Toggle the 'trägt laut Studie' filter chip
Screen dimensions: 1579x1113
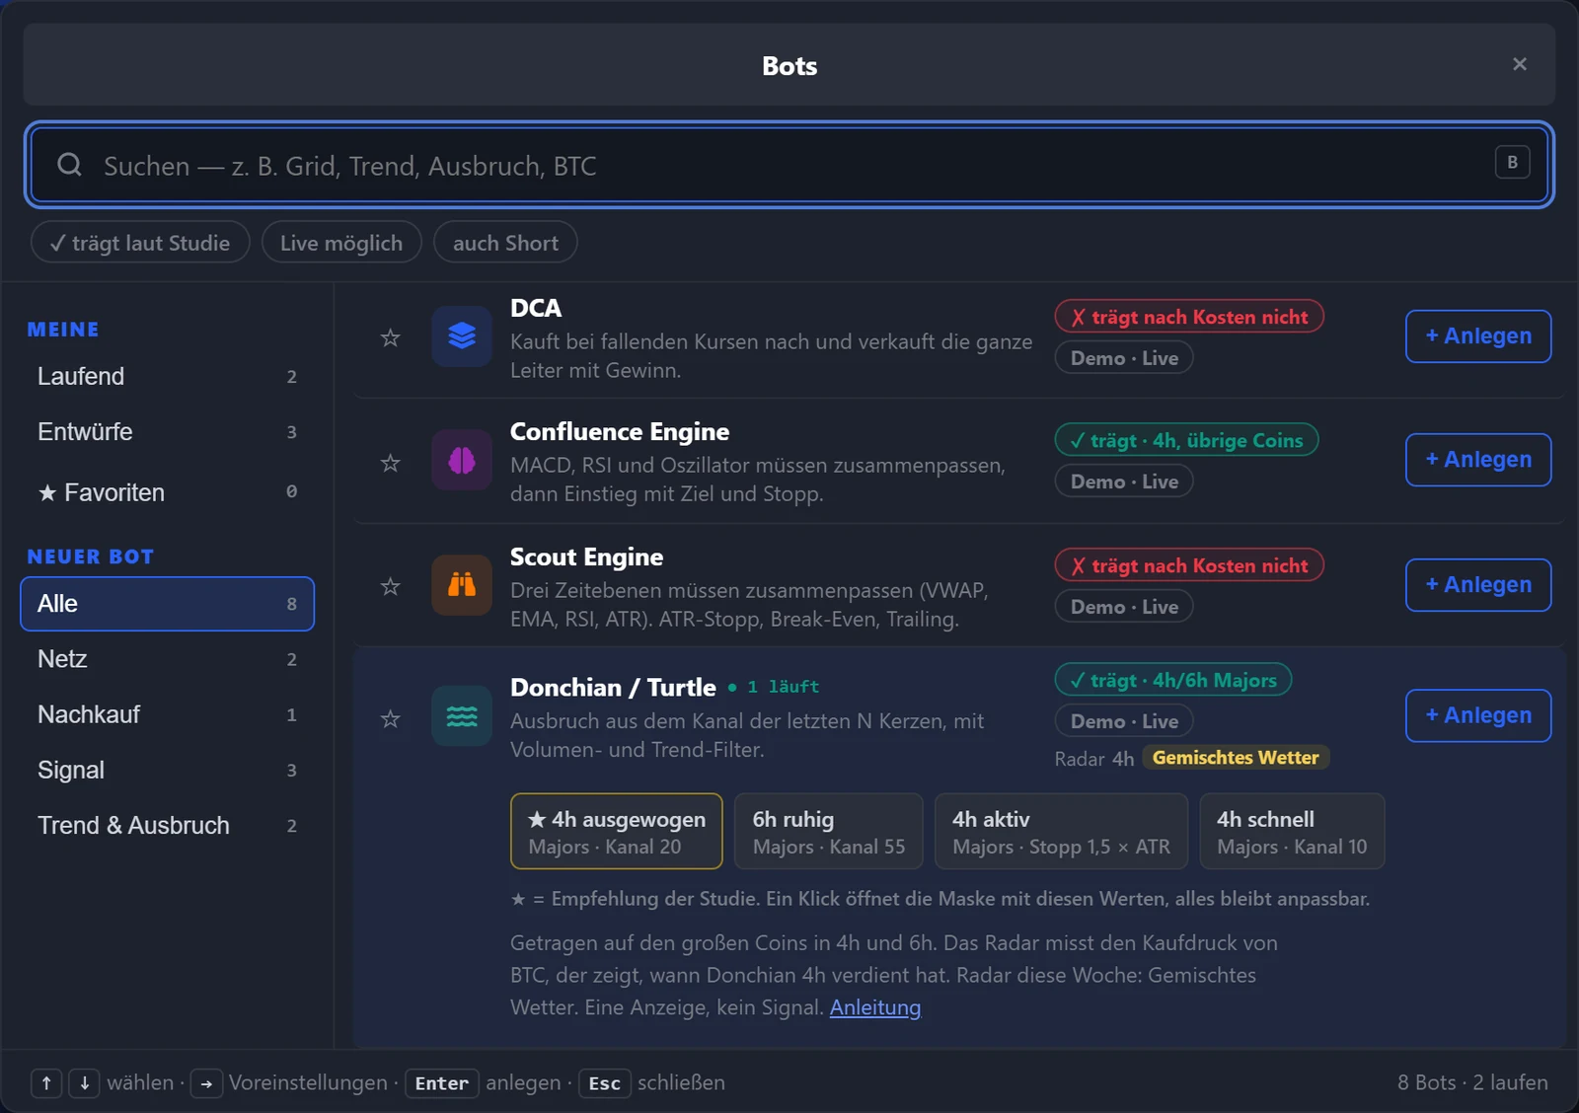pos(140,243)
